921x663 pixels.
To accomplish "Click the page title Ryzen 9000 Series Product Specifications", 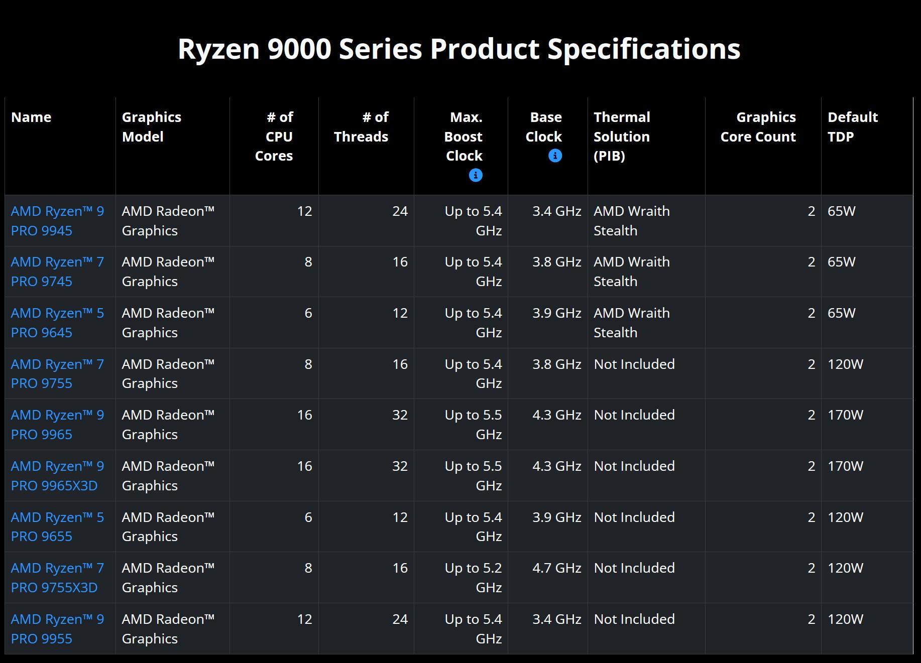I will 459,49.
